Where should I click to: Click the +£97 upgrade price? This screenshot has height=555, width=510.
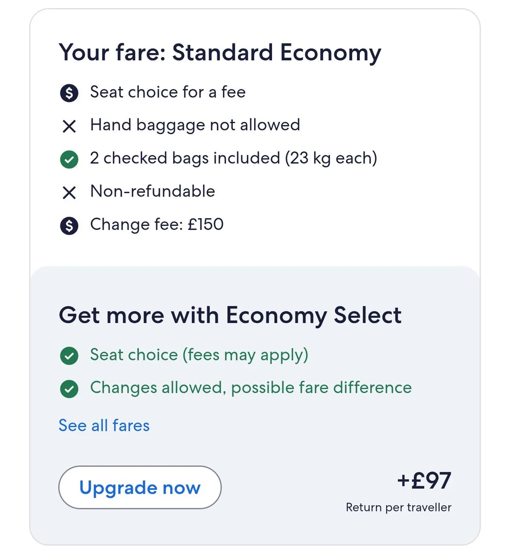pyautogui.click(x=424, y=481)
